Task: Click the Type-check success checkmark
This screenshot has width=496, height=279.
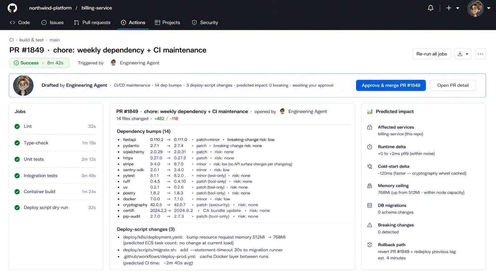Action: click(17, 143)
